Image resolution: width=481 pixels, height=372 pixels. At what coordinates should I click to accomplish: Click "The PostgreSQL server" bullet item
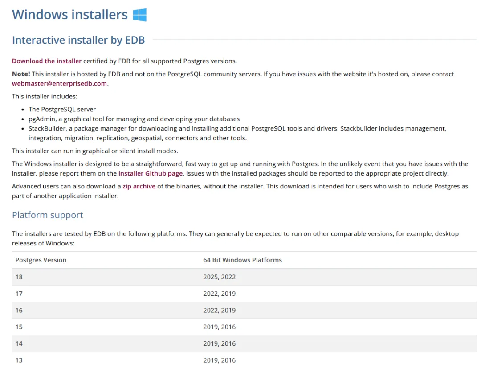62,109
